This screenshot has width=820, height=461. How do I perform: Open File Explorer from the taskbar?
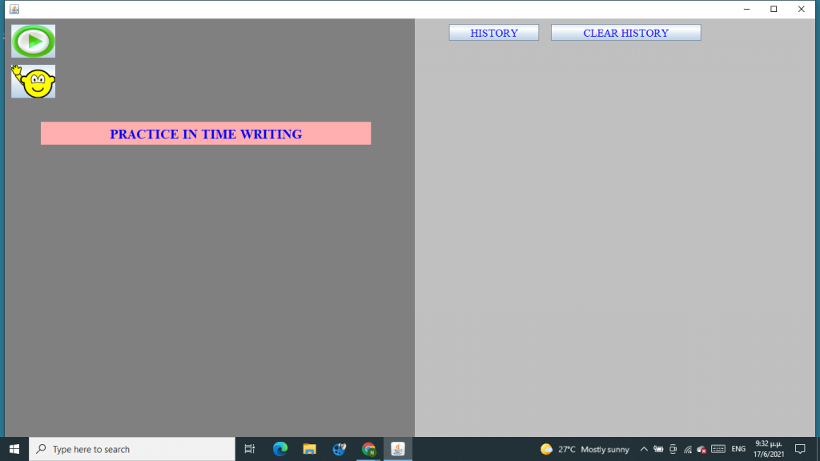click(x=309, y=449)
